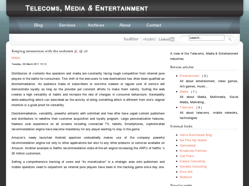Open the LinkedIn profile logo
The image size is (249, 186).
166,39
